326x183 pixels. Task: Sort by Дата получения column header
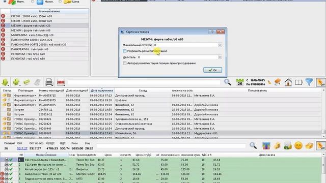pyautogui.click(x=102, y=90)
